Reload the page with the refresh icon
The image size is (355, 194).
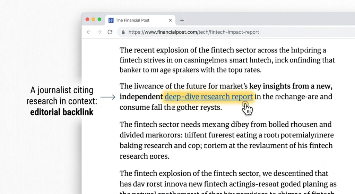pos(110,32)
